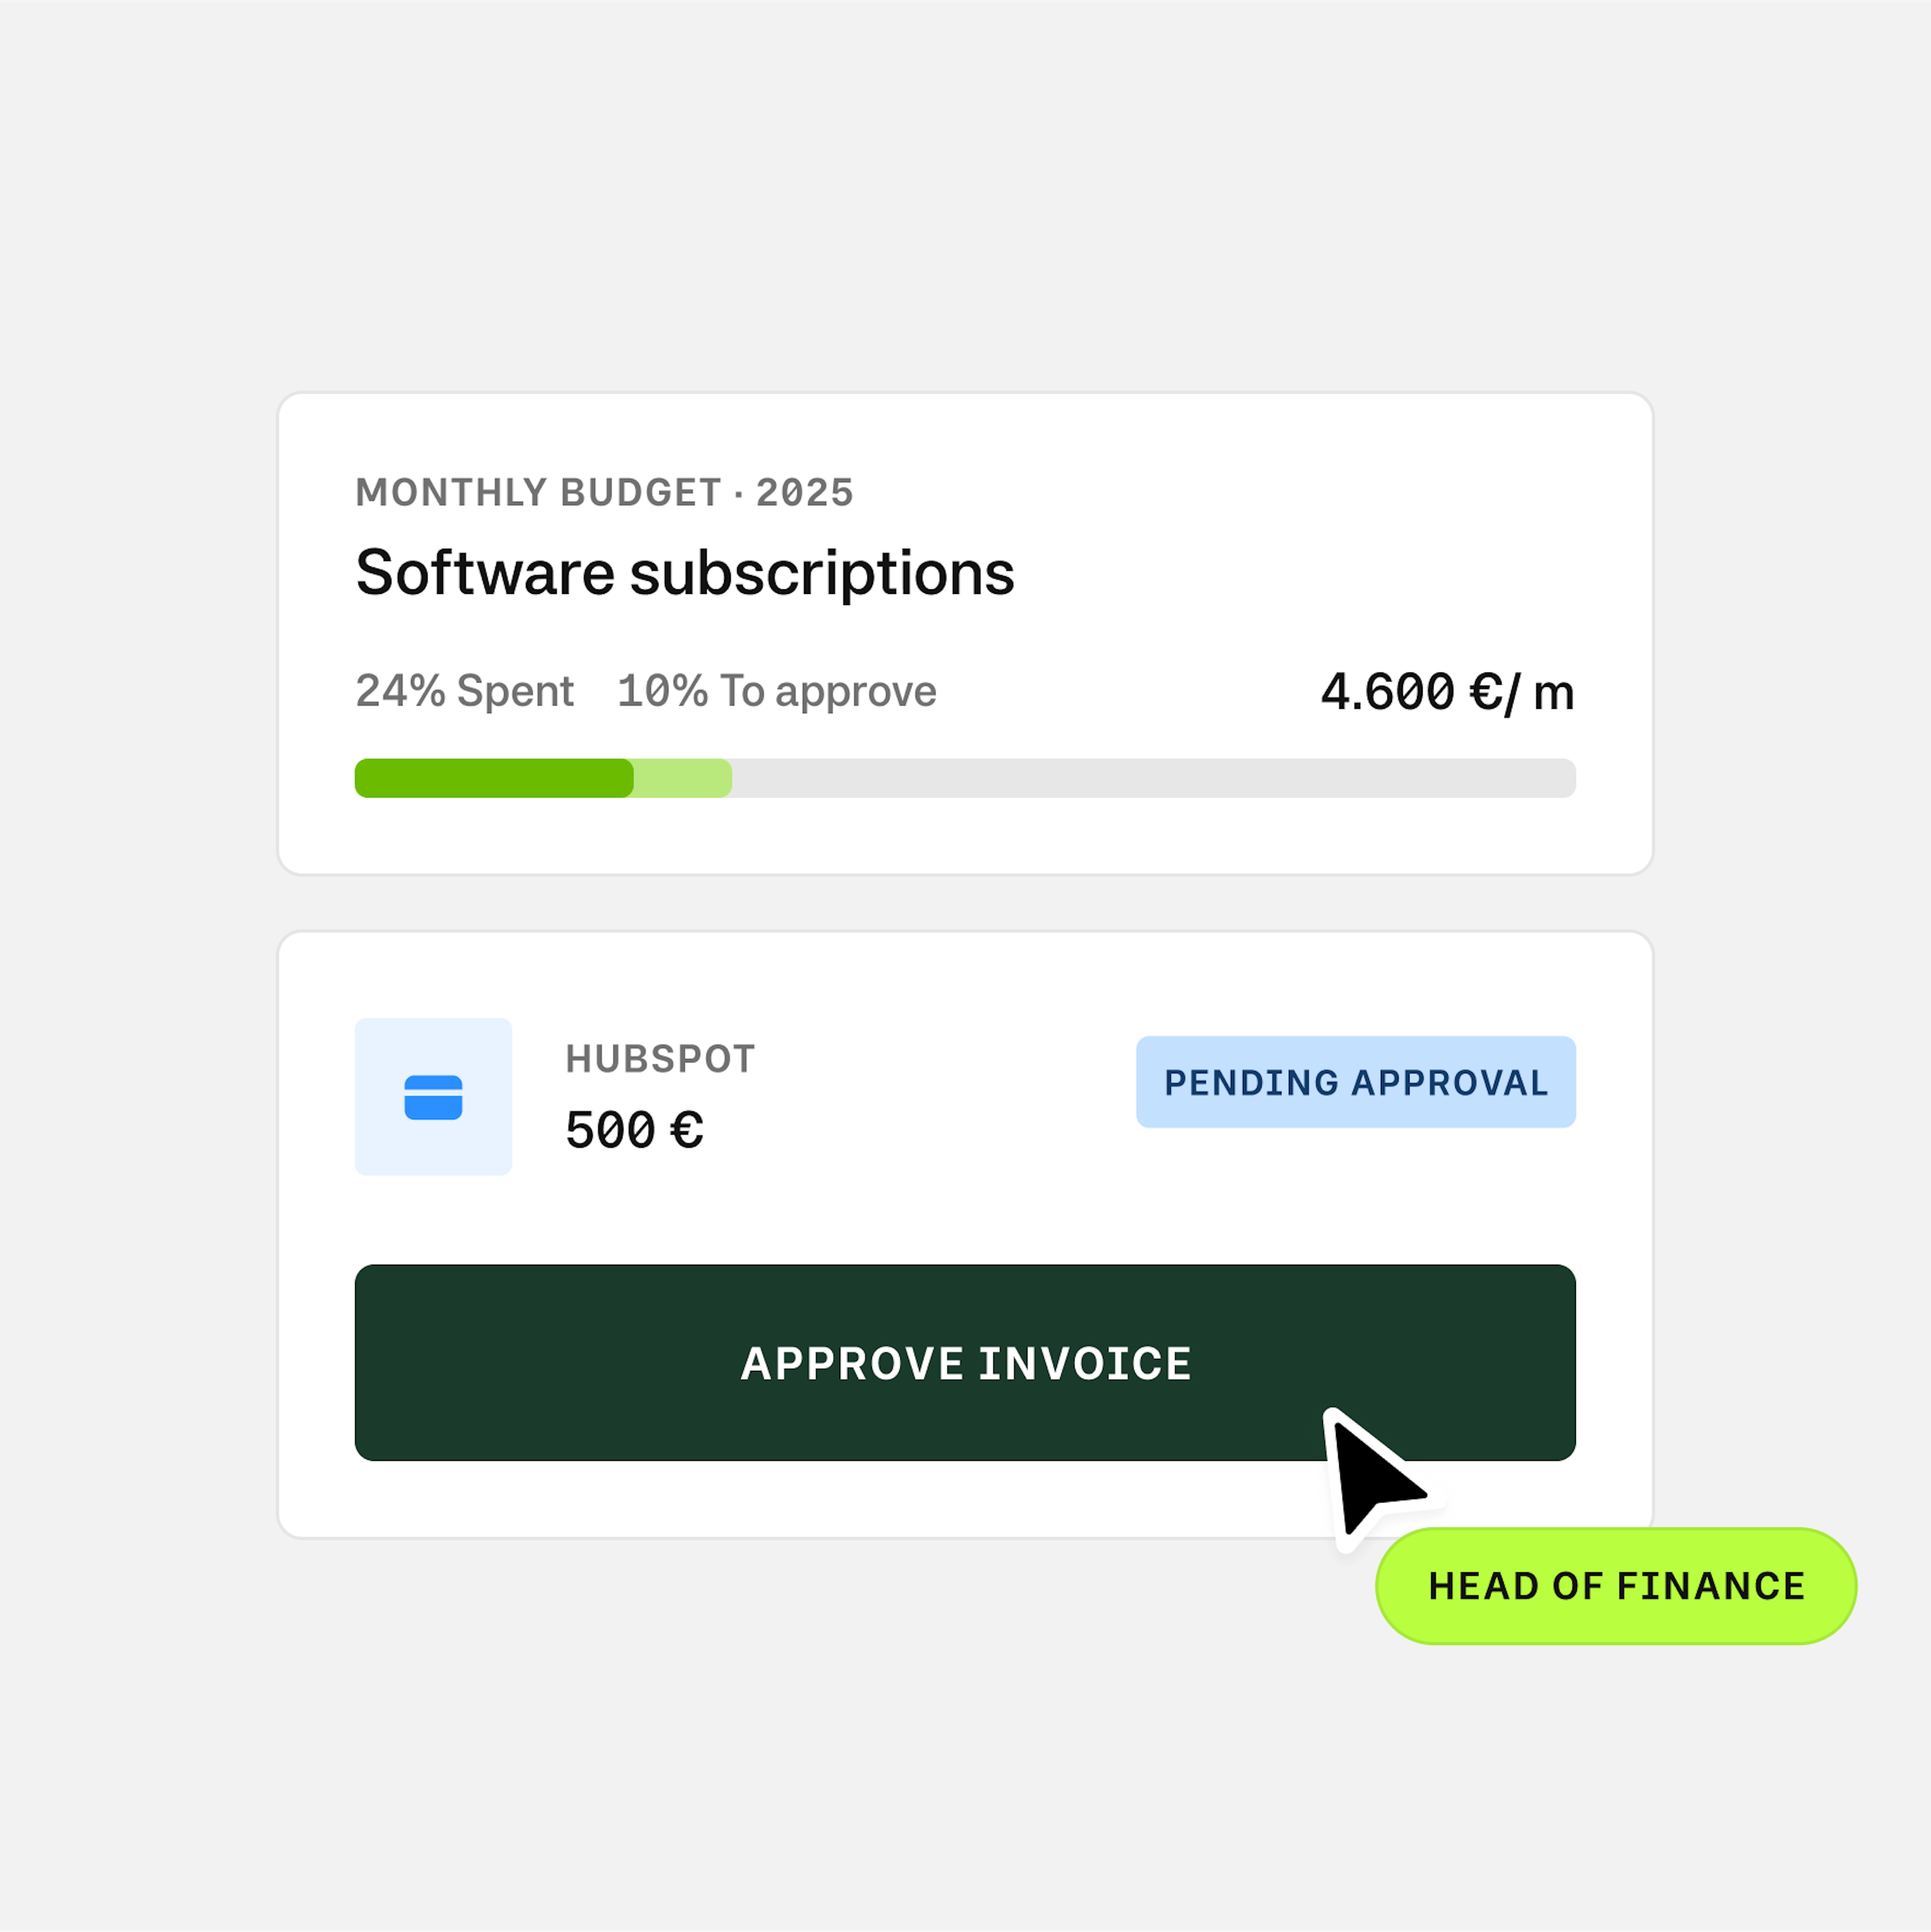Select the 2025 year in the header
This screenshot has height=1932, width=1931.
pyautogui.click(x=804, y=493)
